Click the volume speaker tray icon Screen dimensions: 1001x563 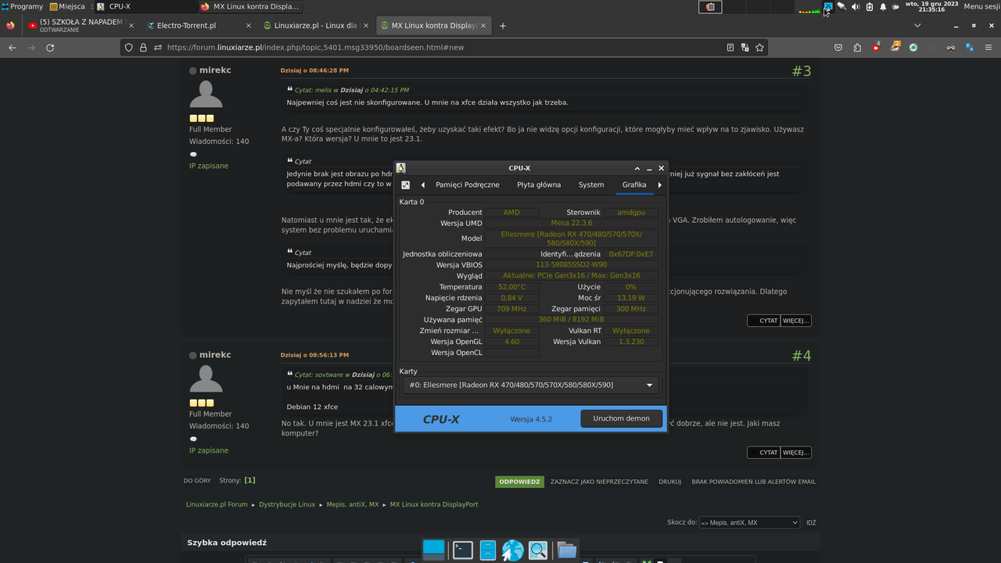856,6
